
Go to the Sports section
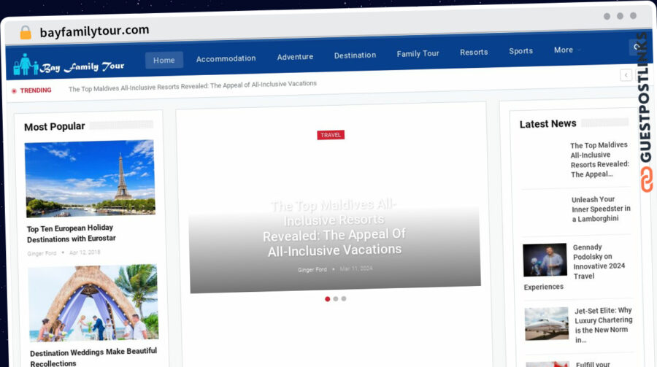click(520, 50)
